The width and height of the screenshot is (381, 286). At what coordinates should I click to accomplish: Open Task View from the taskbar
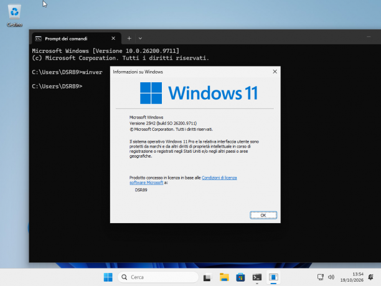(207, 277)
